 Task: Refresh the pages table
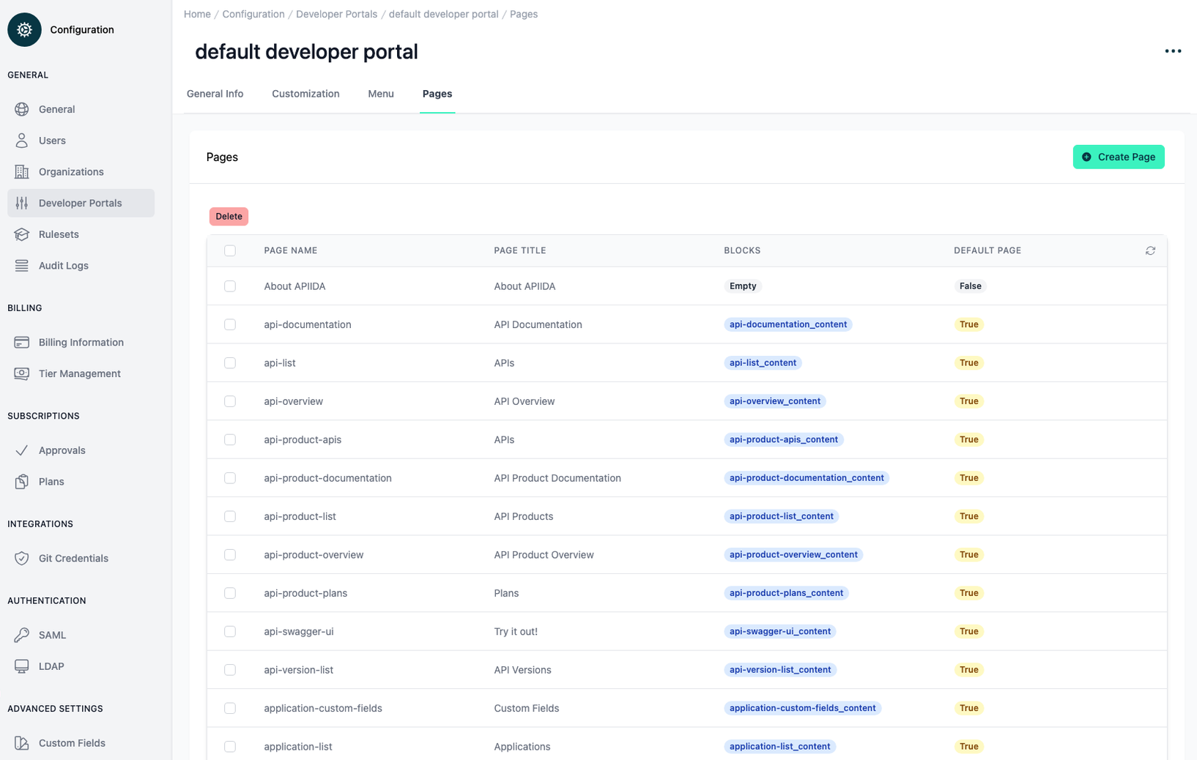[x=1151, y=250]
